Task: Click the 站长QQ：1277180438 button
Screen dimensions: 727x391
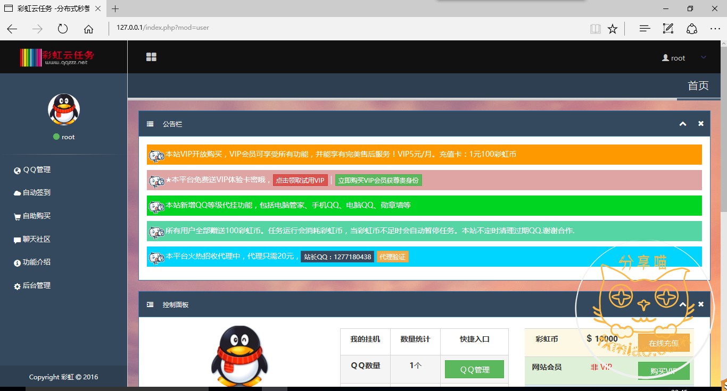Action: point(337,257)
